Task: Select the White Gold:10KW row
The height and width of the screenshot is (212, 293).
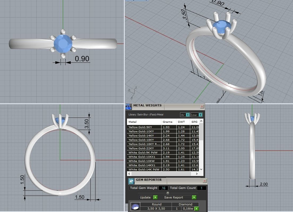Action: (x=163, y=161)
